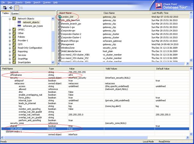
Task: Click the OPSEC folder icon
Action: [14, 29]
